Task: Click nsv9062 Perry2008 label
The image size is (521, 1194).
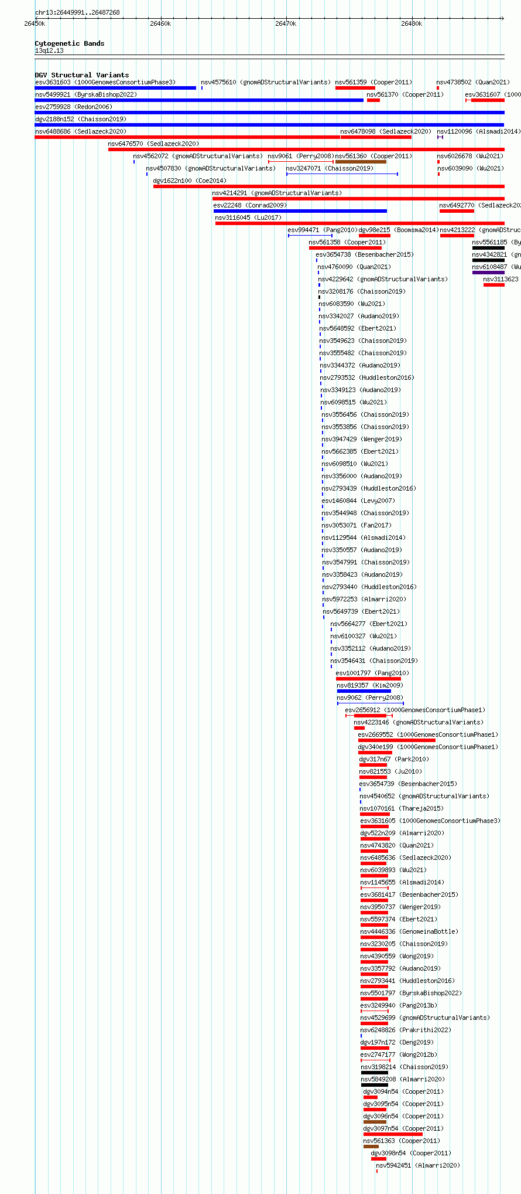Action: click(x=370, y=698)
